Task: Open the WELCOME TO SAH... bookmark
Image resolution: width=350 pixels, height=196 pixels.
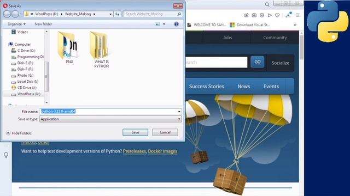Action: coord(207,25)
